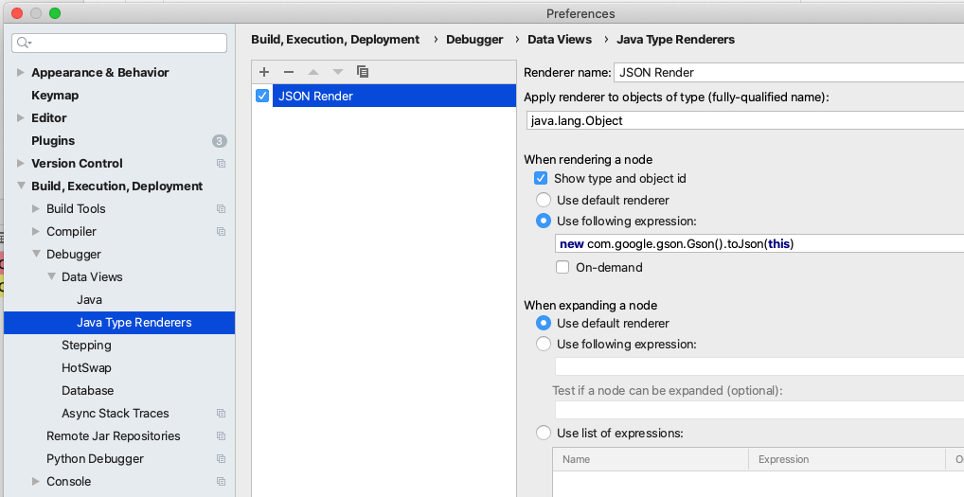
Task: Open Java data views settings
Action: click(89, 300)
